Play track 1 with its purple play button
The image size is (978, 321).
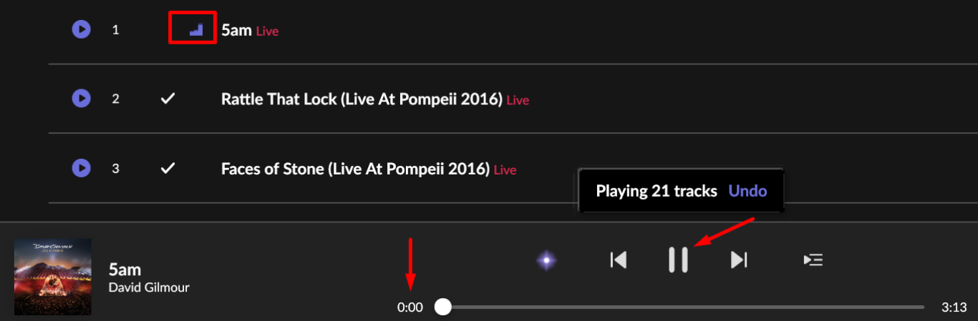coord(82,29)
